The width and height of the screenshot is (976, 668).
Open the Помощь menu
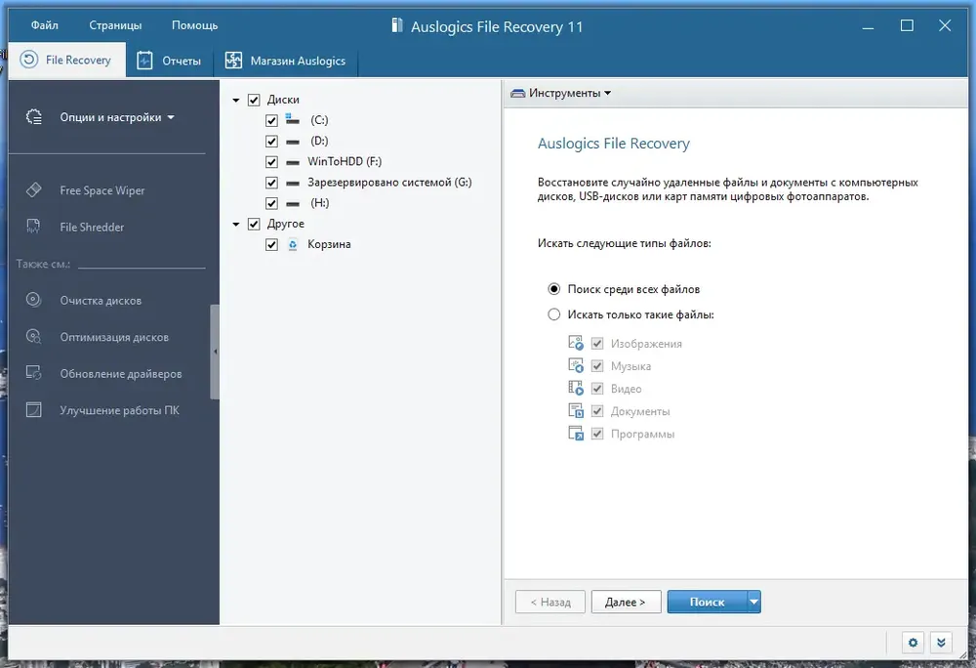point(195,25)
